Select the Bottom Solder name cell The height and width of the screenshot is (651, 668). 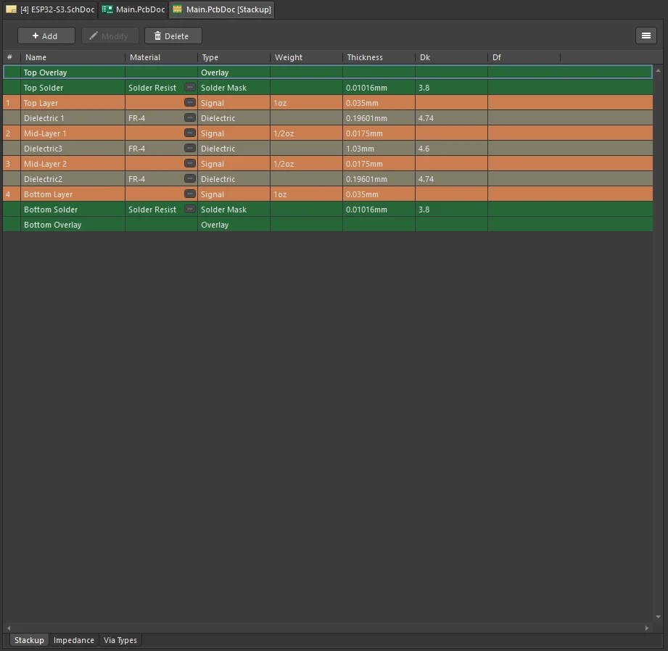73,210
